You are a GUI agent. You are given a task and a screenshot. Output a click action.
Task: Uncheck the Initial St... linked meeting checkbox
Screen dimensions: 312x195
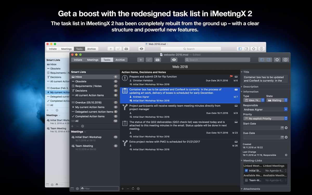coord(246,171)
